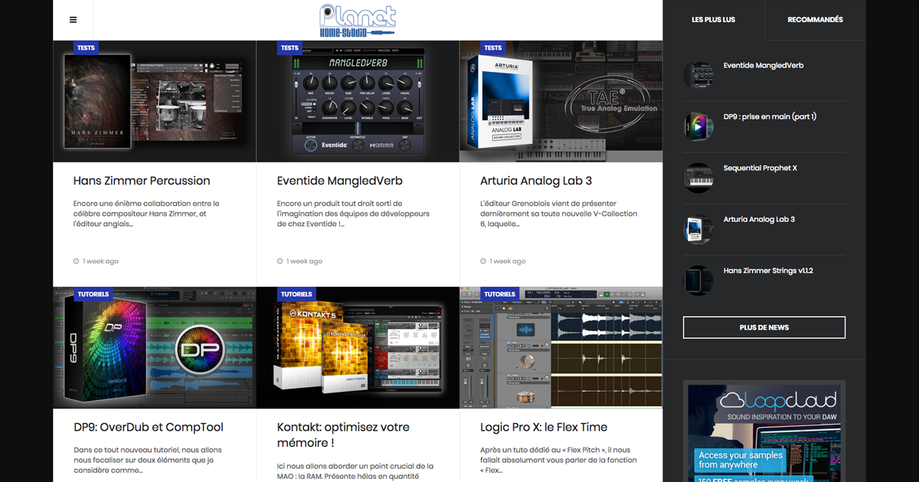This screenshot has height=482, width=919.
Task: Click the DP9 prise en main sidebar thumbnail
Action: click(x=698, y=126)
